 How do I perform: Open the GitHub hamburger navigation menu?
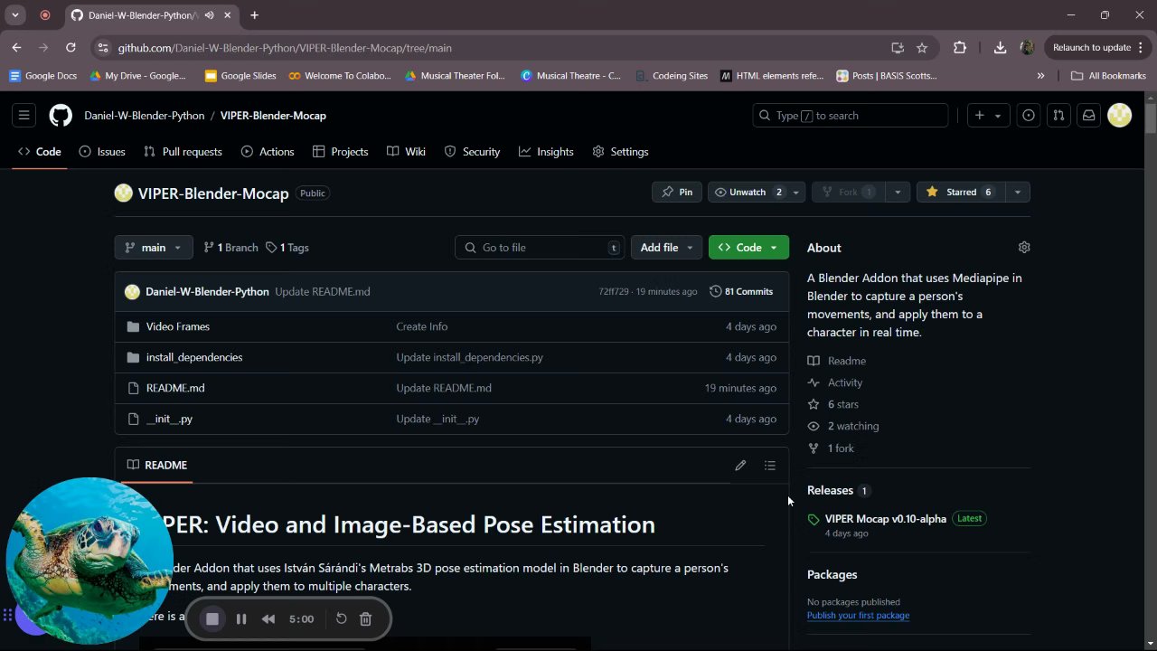pos(24,116)
